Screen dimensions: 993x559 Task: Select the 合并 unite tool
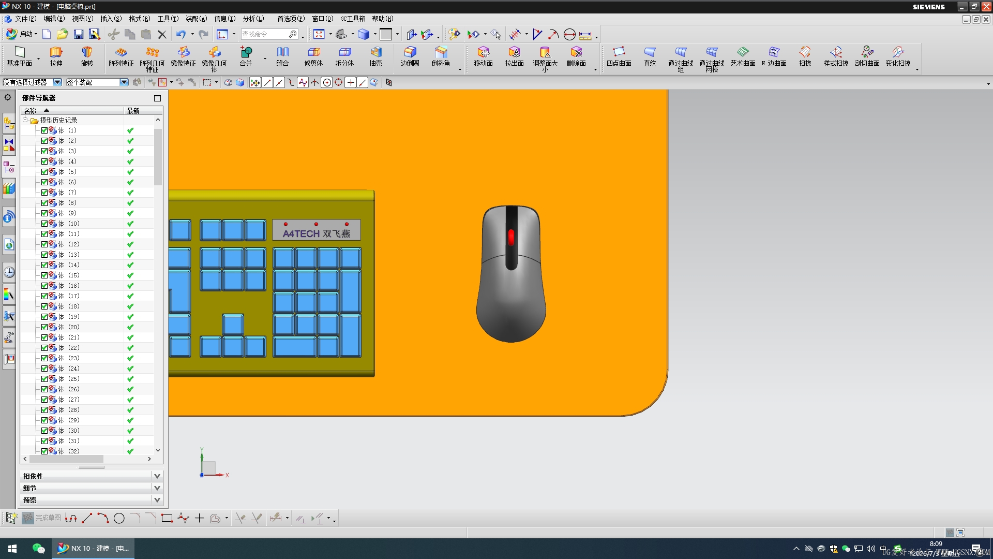click(x=246, y=56)
